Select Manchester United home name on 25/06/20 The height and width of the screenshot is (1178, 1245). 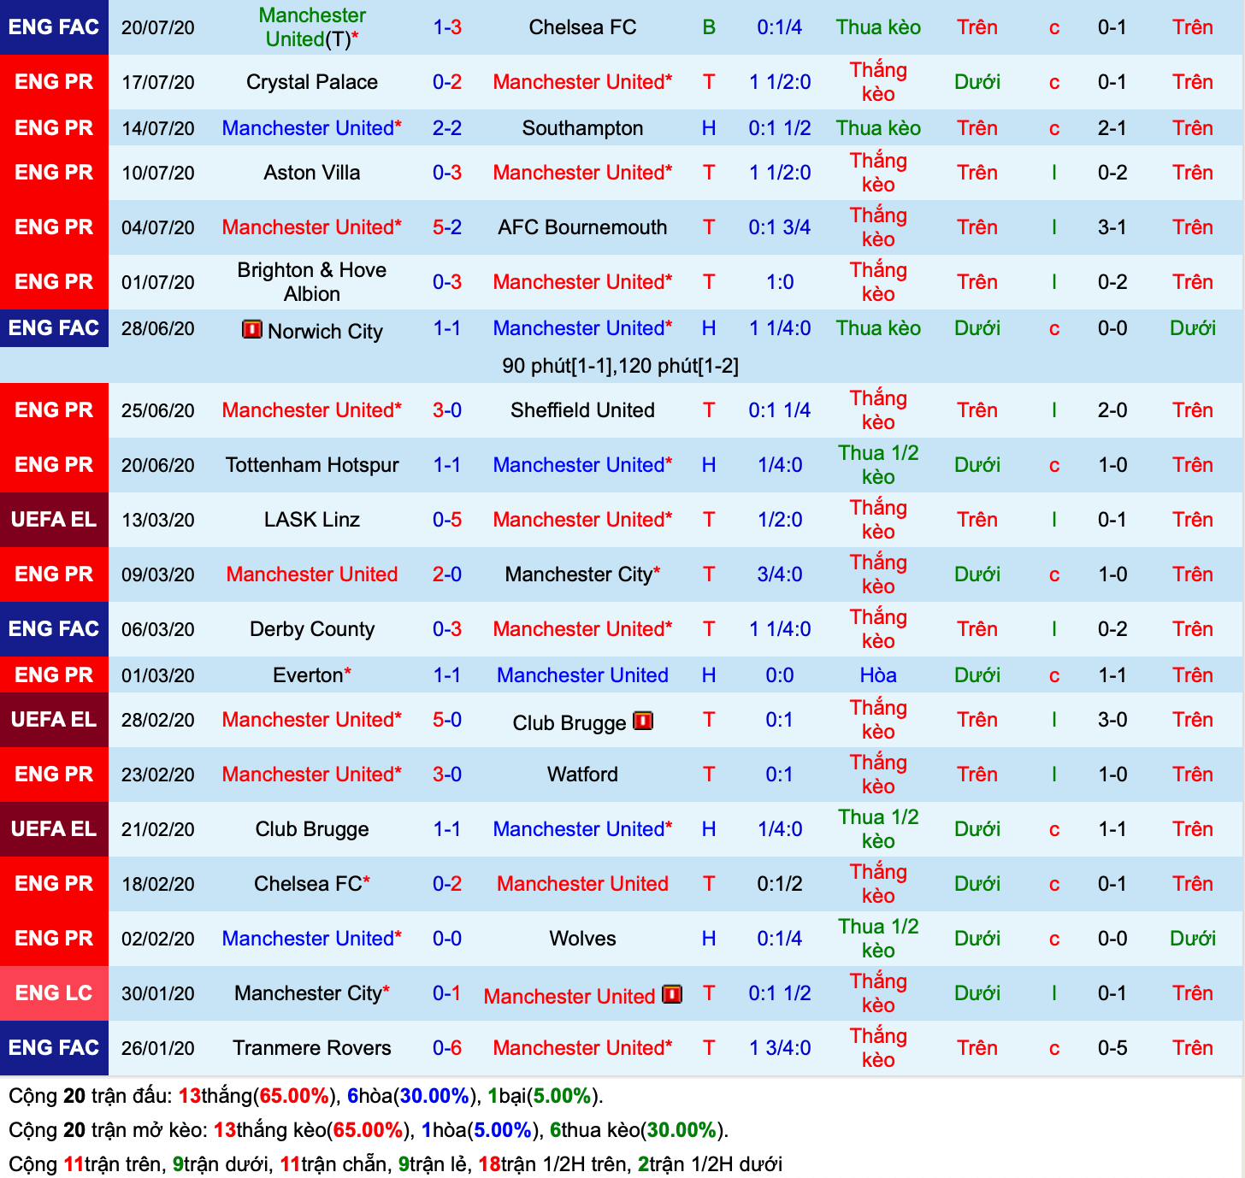click(x=312, y=410)
